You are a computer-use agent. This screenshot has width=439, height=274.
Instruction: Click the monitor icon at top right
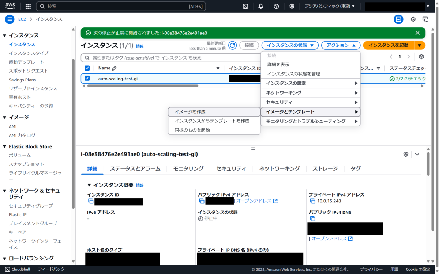click(x=425, y=19)
